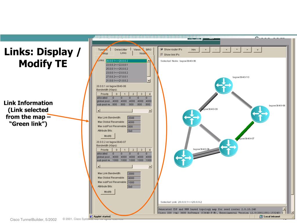Zoom in with the + button
Image resolution: width=297 pixels, height=223 pixels.
click(x=206, y=50)
